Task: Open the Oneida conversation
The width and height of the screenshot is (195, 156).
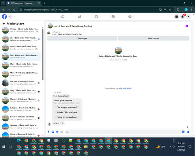Action: [21, 30]
